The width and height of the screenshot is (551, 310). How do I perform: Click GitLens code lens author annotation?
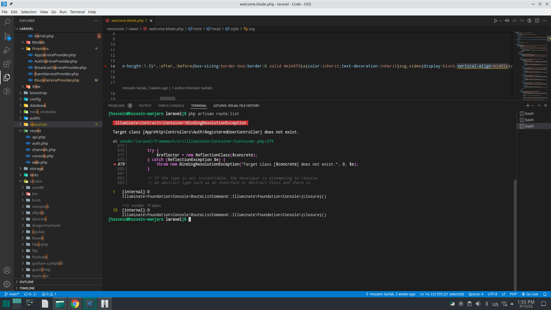click(167, 88)
